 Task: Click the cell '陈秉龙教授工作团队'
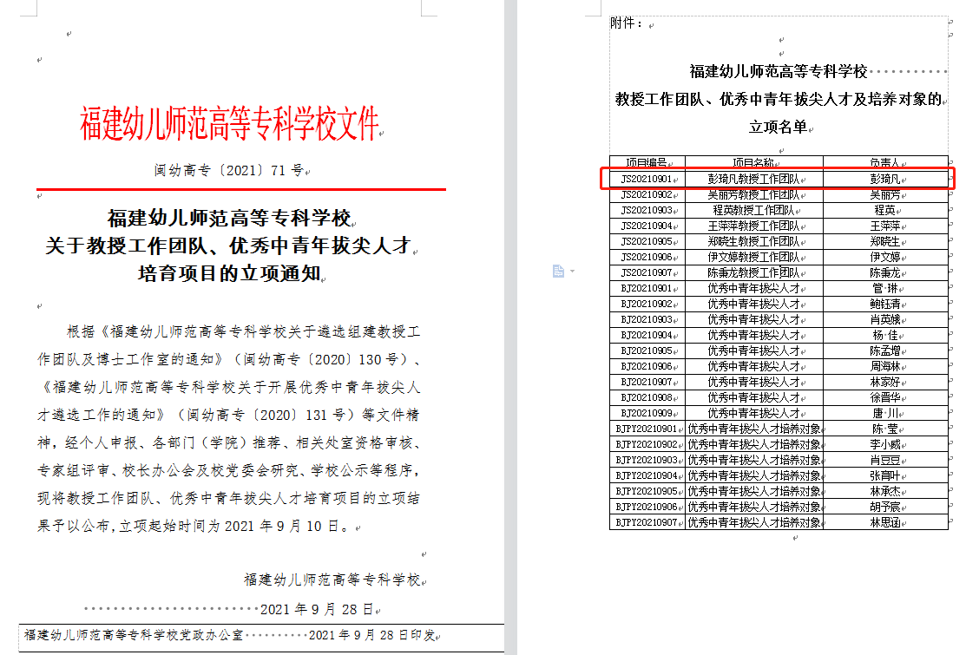tap(753, 272)
